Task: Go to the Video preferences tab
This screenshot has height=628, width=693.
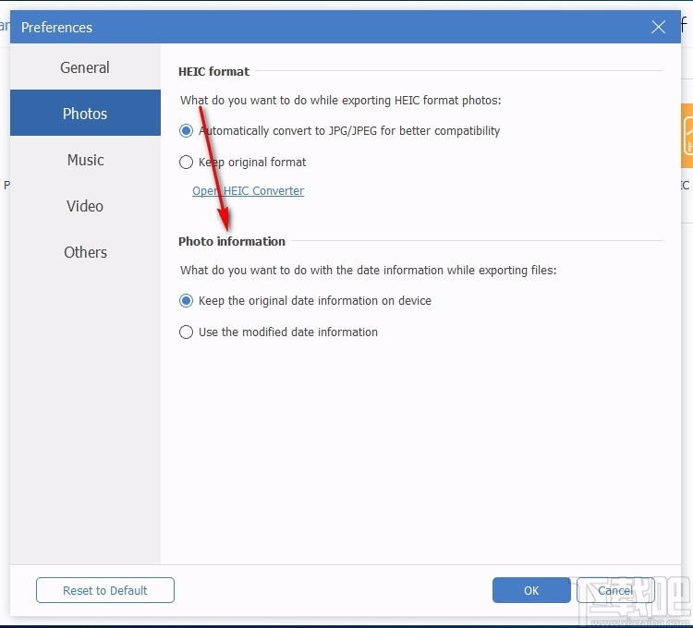Action: point(85,206)
